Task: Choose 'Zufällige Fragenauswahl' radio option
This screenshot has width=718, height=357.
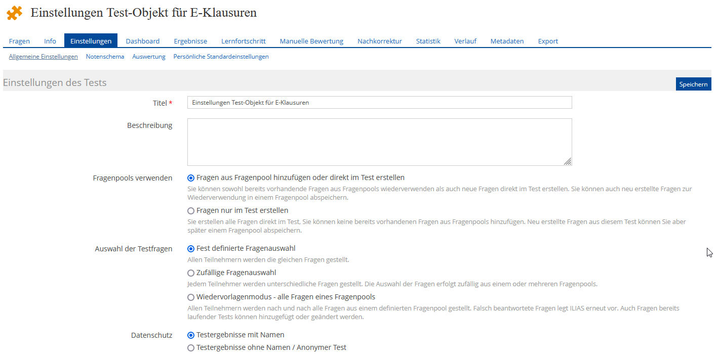Action: [191, 273]
